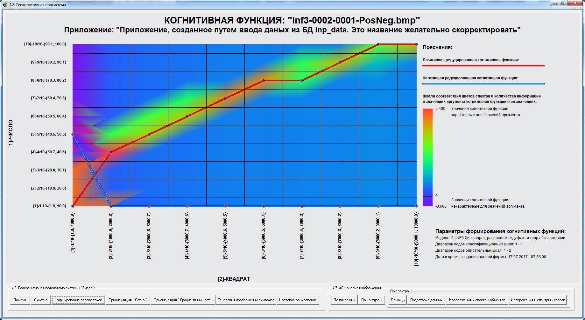Click Подготовка данных in По спектрам group
585x320 pixels.
click(x=426, y=300)
